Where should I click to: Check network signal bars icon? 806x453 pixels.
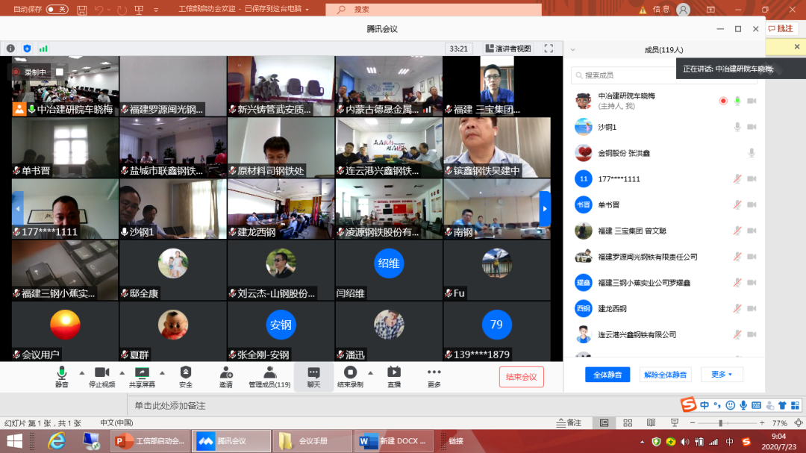click(x=44, y=49)
